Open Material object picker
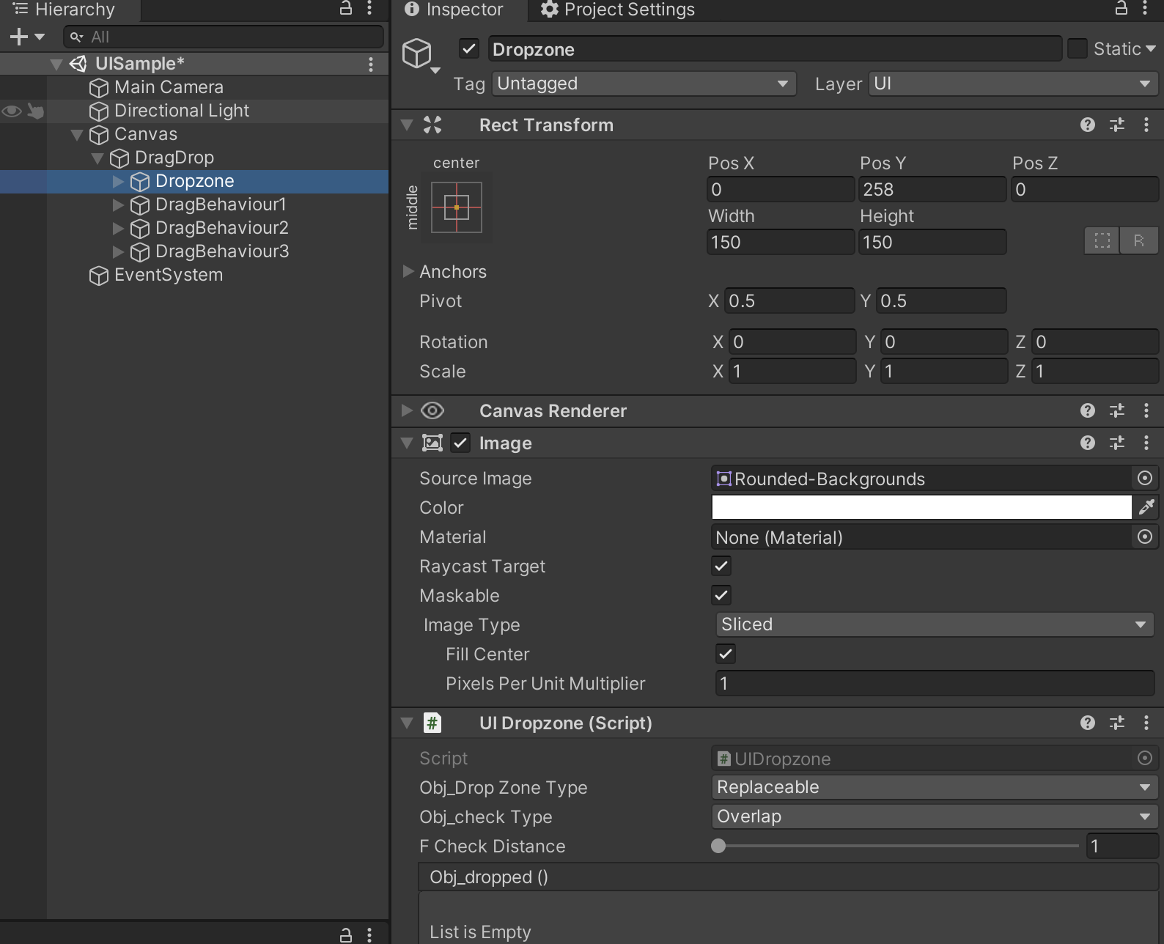 1145,537
